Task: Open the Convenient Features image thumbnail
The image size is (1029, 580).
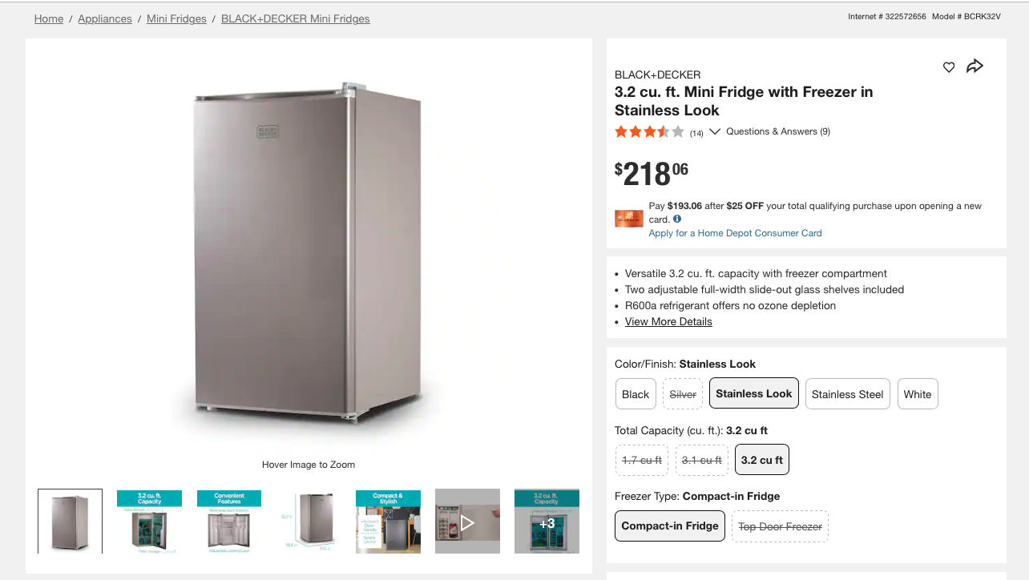Action: [x=229, y=522]
